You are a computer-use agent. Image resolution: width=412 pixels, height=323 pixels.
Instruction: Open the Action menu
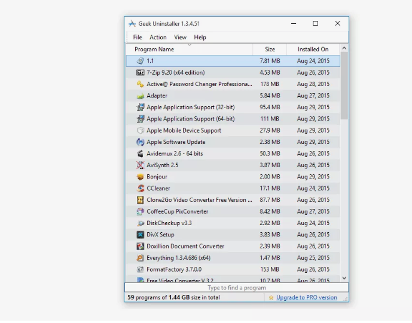point(158,37)
